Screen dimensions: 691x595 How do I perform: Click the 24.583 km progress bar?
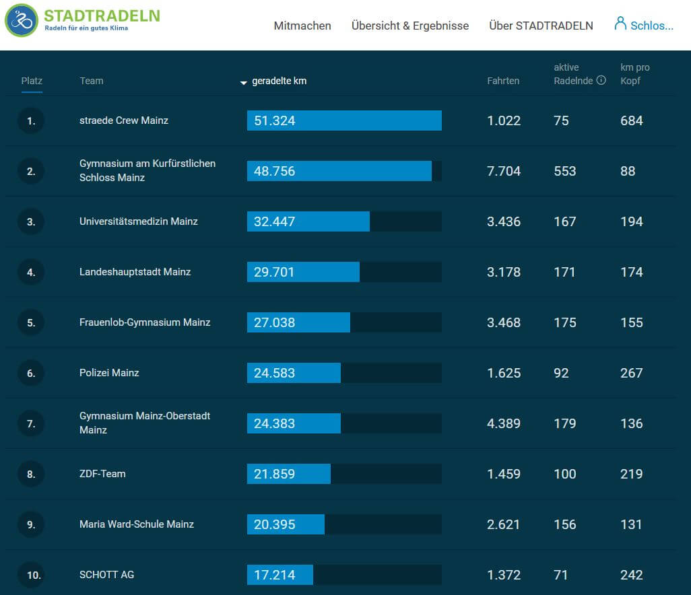[x=344, y=373]
